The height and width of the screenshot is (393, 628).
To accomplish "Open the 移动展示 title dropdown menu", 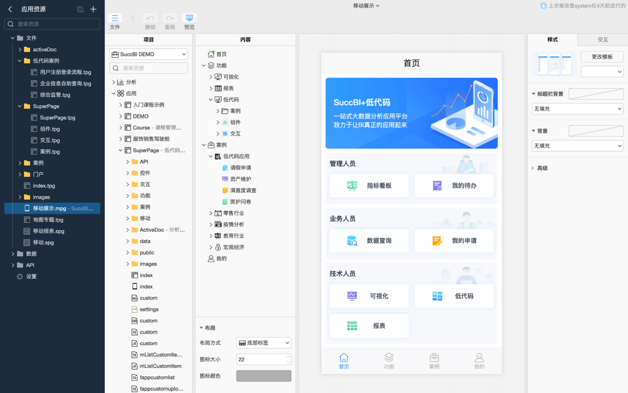I will tap(366, 5).
